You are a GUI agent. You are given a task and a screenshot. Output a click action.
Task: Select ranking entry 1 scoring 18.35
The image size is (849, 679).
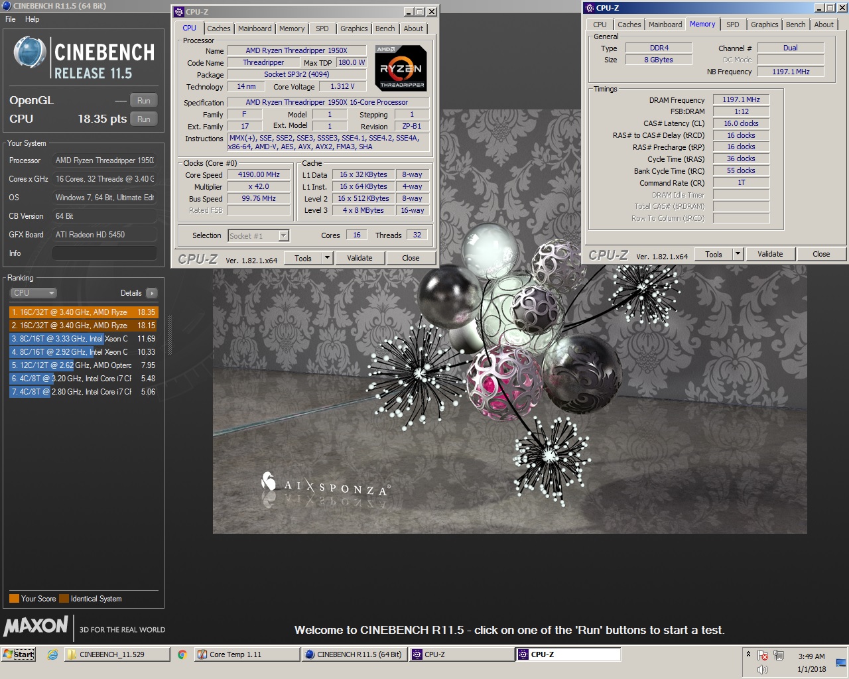[84, 312]
